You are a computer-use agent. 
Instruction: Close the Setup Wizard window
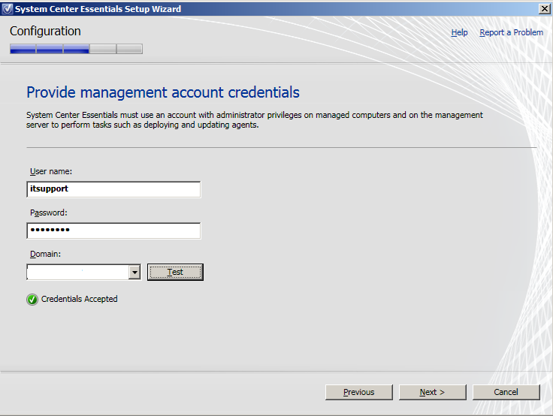click(544, 9)
